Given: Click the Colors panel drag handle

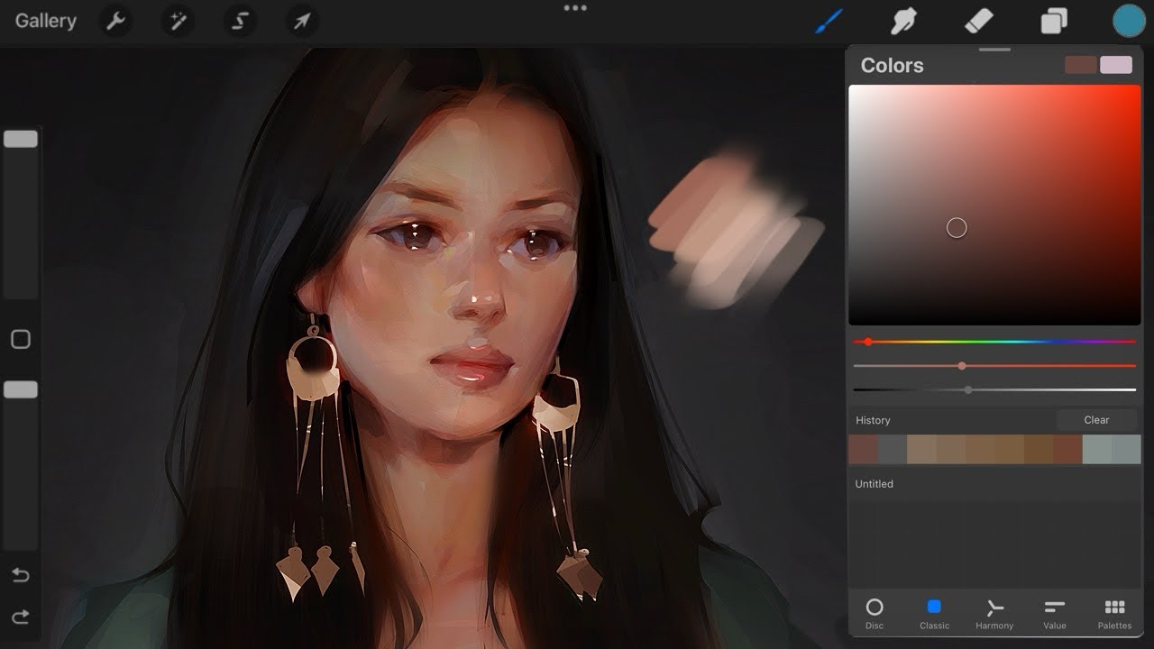Looking at the screenshot, I should tap(994, 50).
